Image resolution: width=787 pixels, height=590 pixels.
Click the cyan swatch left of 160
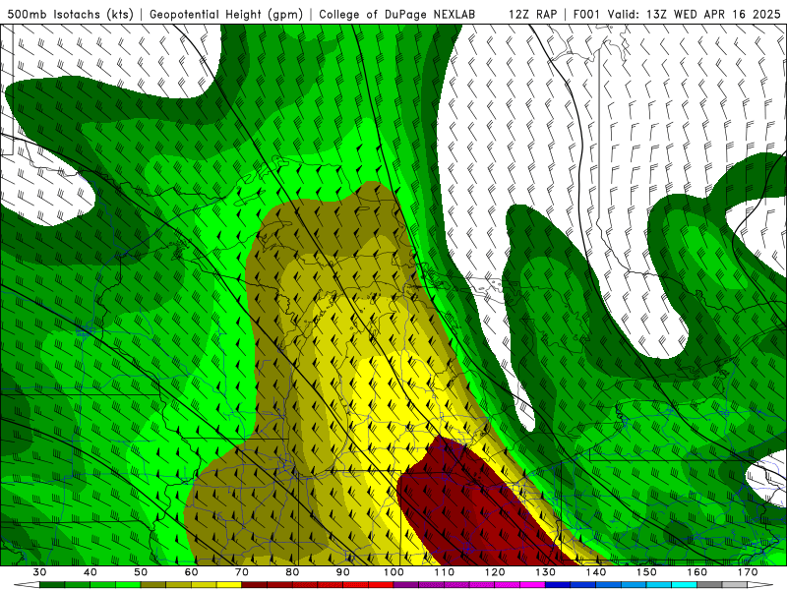coord(684,585)
